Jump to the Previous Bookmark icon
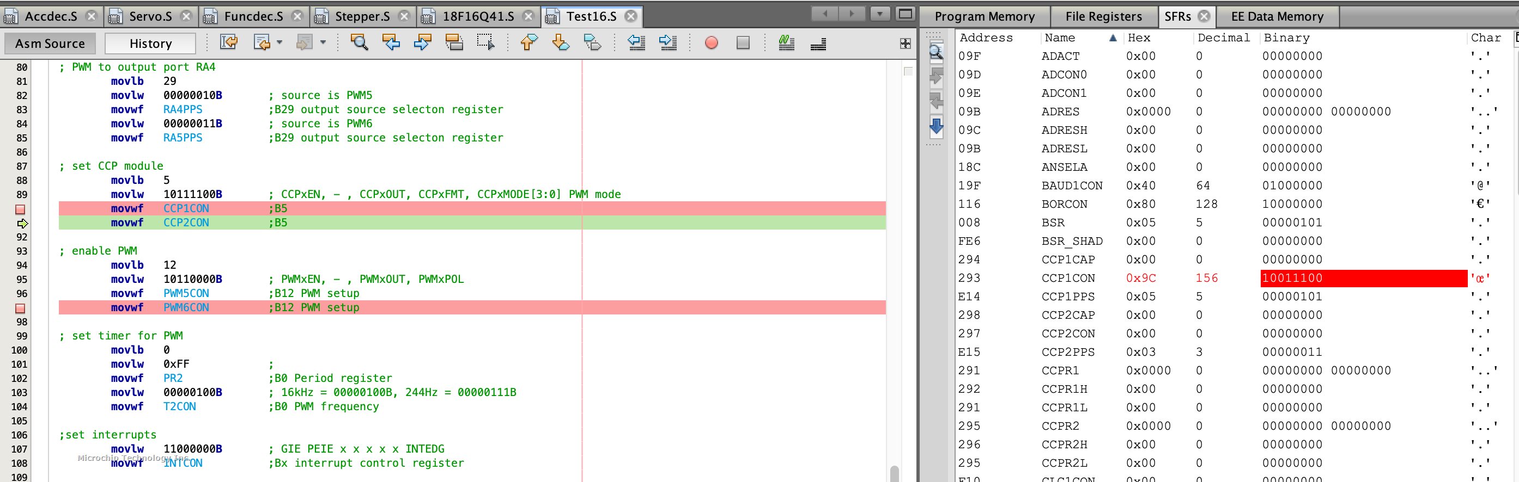The height and width of the screenshot is (482, 1519). point(529,43)
